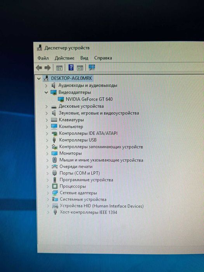
Task: Collapse the Видеоадаптеры node
Action: (x=46, y=92)
